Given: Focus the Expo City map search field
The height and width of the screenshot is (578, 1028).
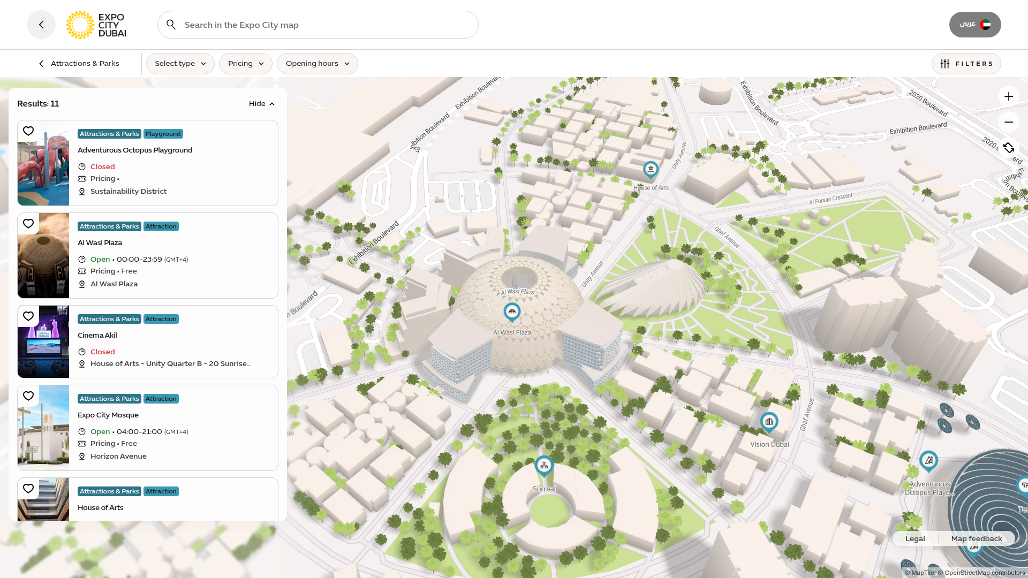Looking at the screenshot, I should click(318, 25).
